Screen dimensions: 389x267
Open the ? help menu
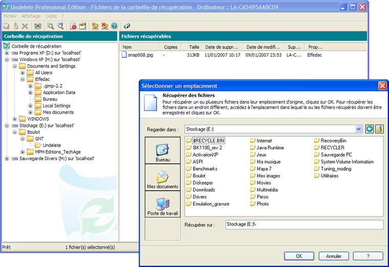63,16
